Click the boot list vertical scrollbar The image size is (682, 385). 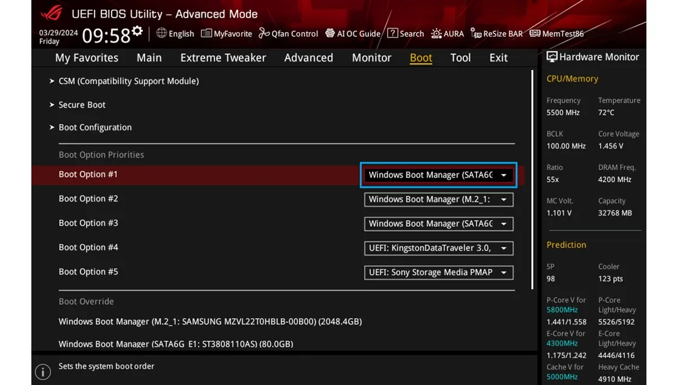pos(532,180)
